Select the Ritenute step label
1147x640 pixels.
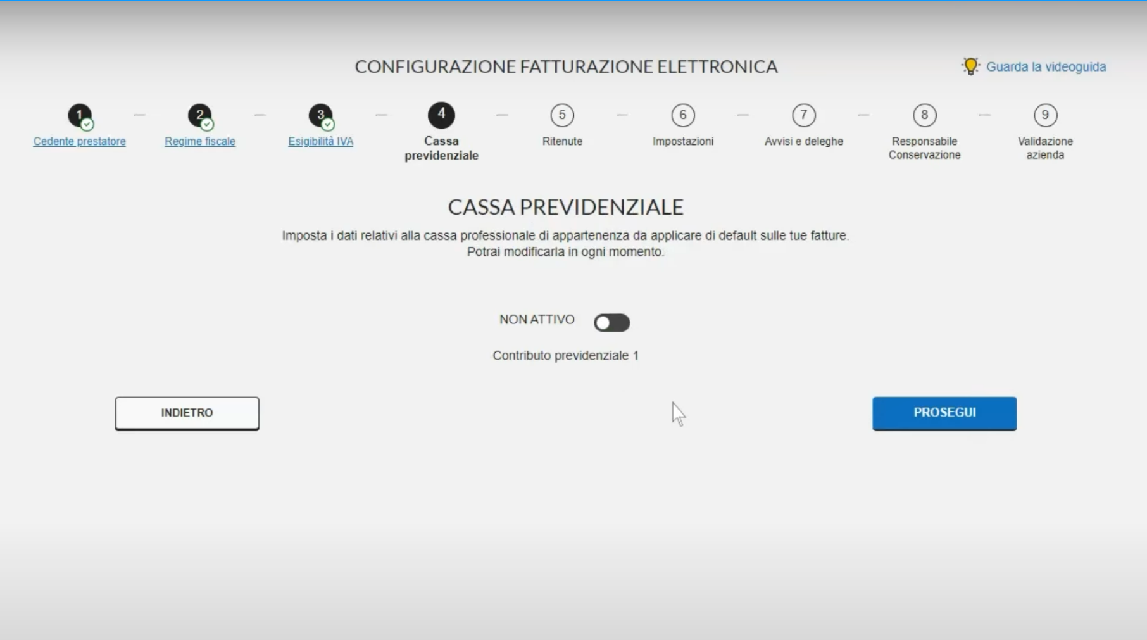point(562,141)
